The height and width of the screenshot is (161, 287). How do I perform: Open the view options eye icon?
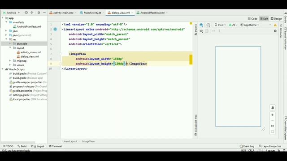(201, 31)
